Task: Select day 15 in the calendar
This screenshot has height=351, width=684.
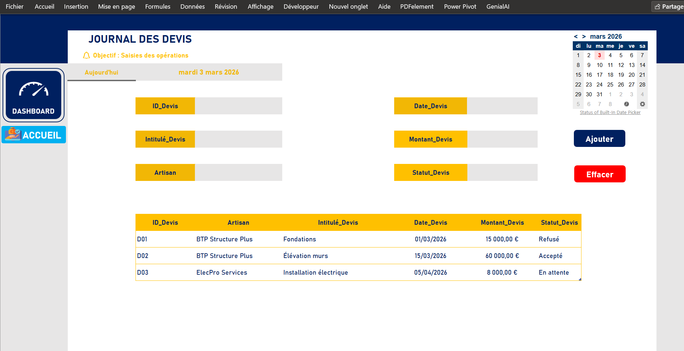Action: click(578, 75)
